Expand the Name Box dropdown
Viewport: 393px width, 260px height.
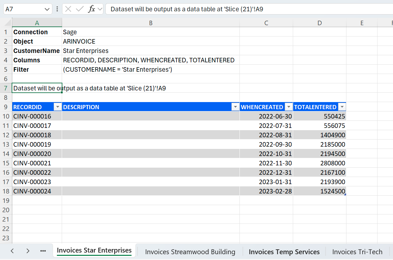[48, 9]
